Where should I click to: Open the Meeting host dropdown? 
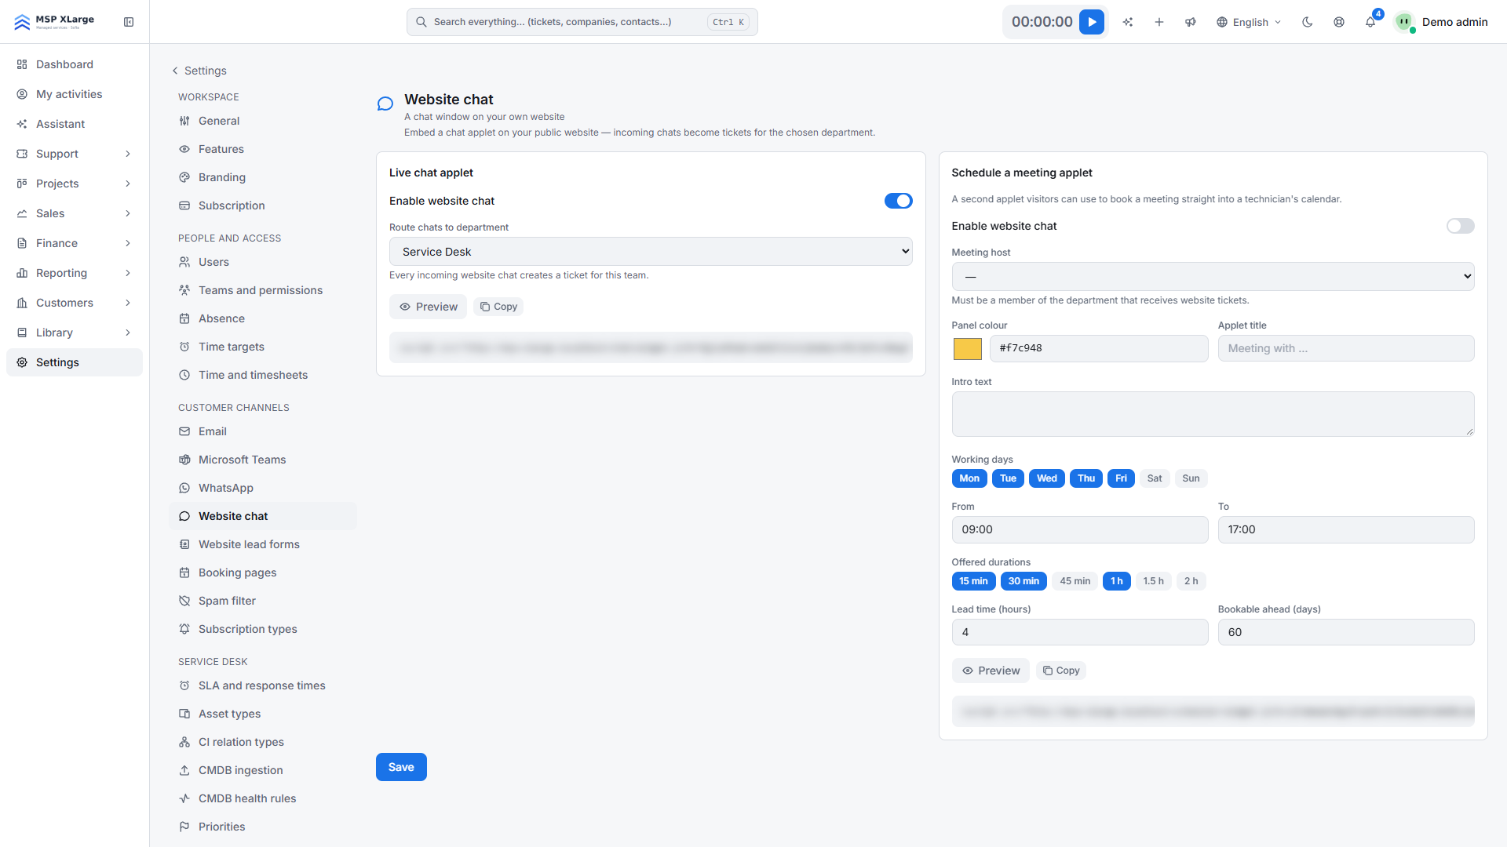click(x=1213, y=277)
